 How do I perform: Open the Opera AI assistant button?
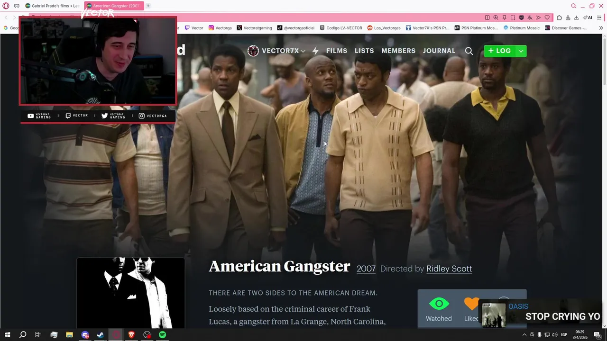pyautogui.click(x=588, y=18)
